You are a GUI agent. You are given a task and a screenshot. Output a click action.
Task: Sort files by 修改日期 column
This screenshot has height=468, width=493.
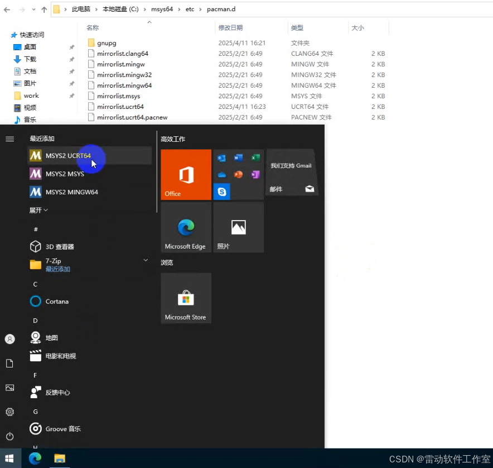230,28
